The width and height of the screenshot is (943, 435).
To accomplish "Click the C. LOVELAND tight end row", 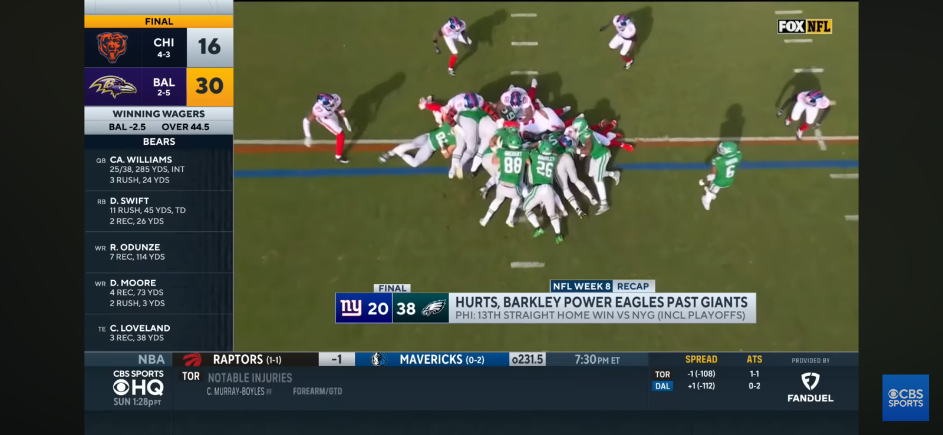I will (159, 333).
